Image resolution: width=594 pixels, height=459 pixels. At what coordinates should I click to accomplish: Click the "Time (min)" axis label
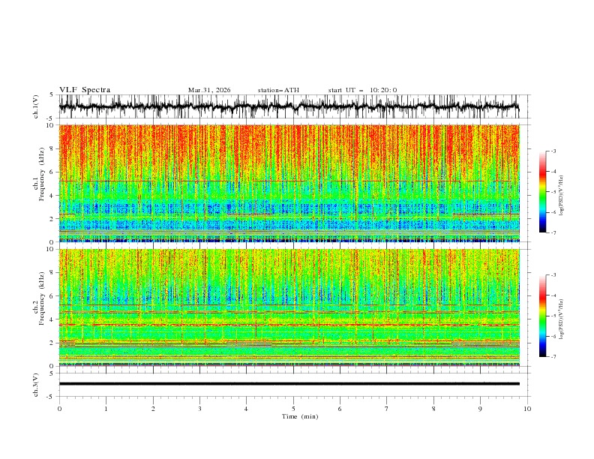pyautogui.click(x=300, y=416)
